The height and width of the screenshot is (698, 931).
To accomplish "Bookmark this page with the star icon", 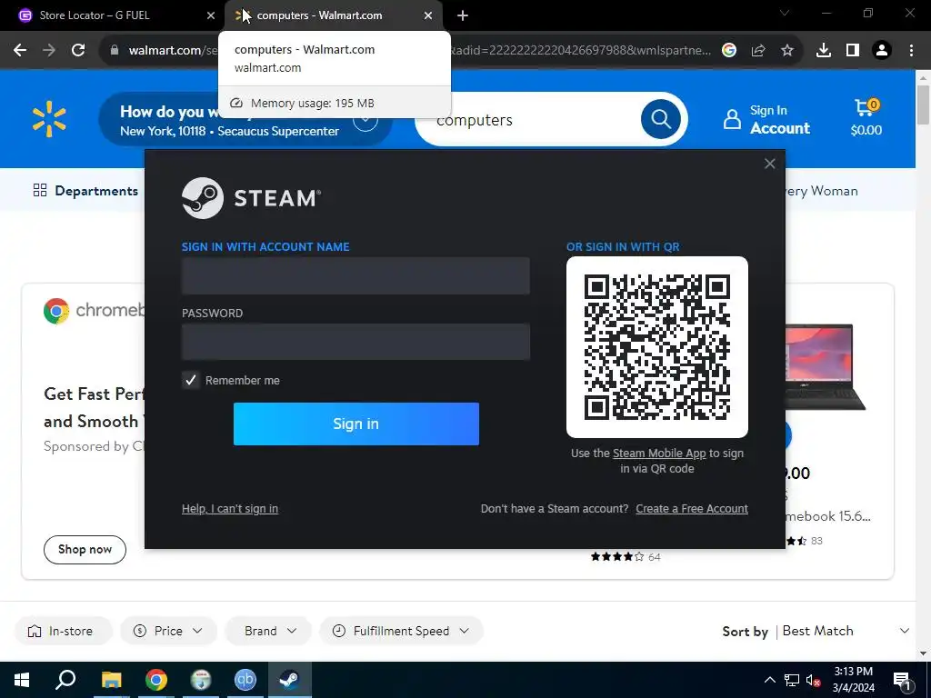I will 787,51.
